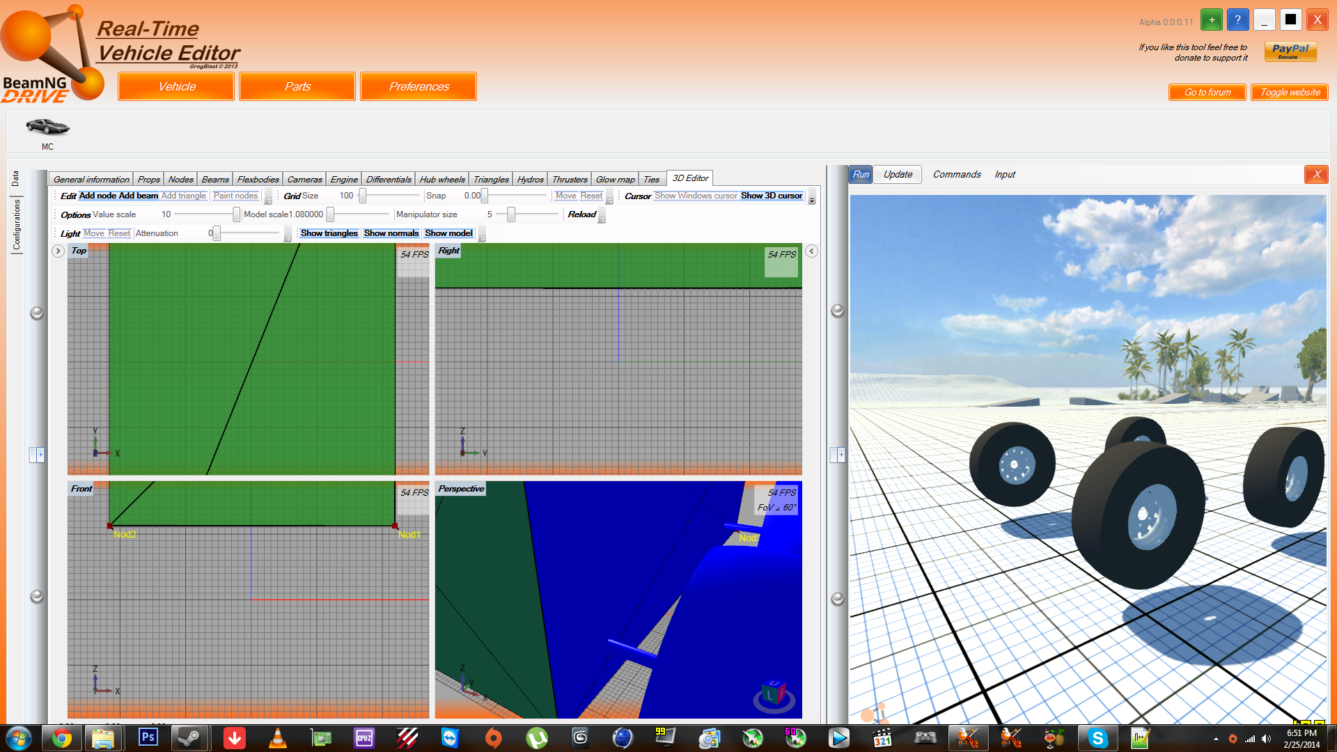Screen dimensions: 1337x752
Task: Open the Grid toolbar overflow dropdown
Action: (x=610, y=198)
